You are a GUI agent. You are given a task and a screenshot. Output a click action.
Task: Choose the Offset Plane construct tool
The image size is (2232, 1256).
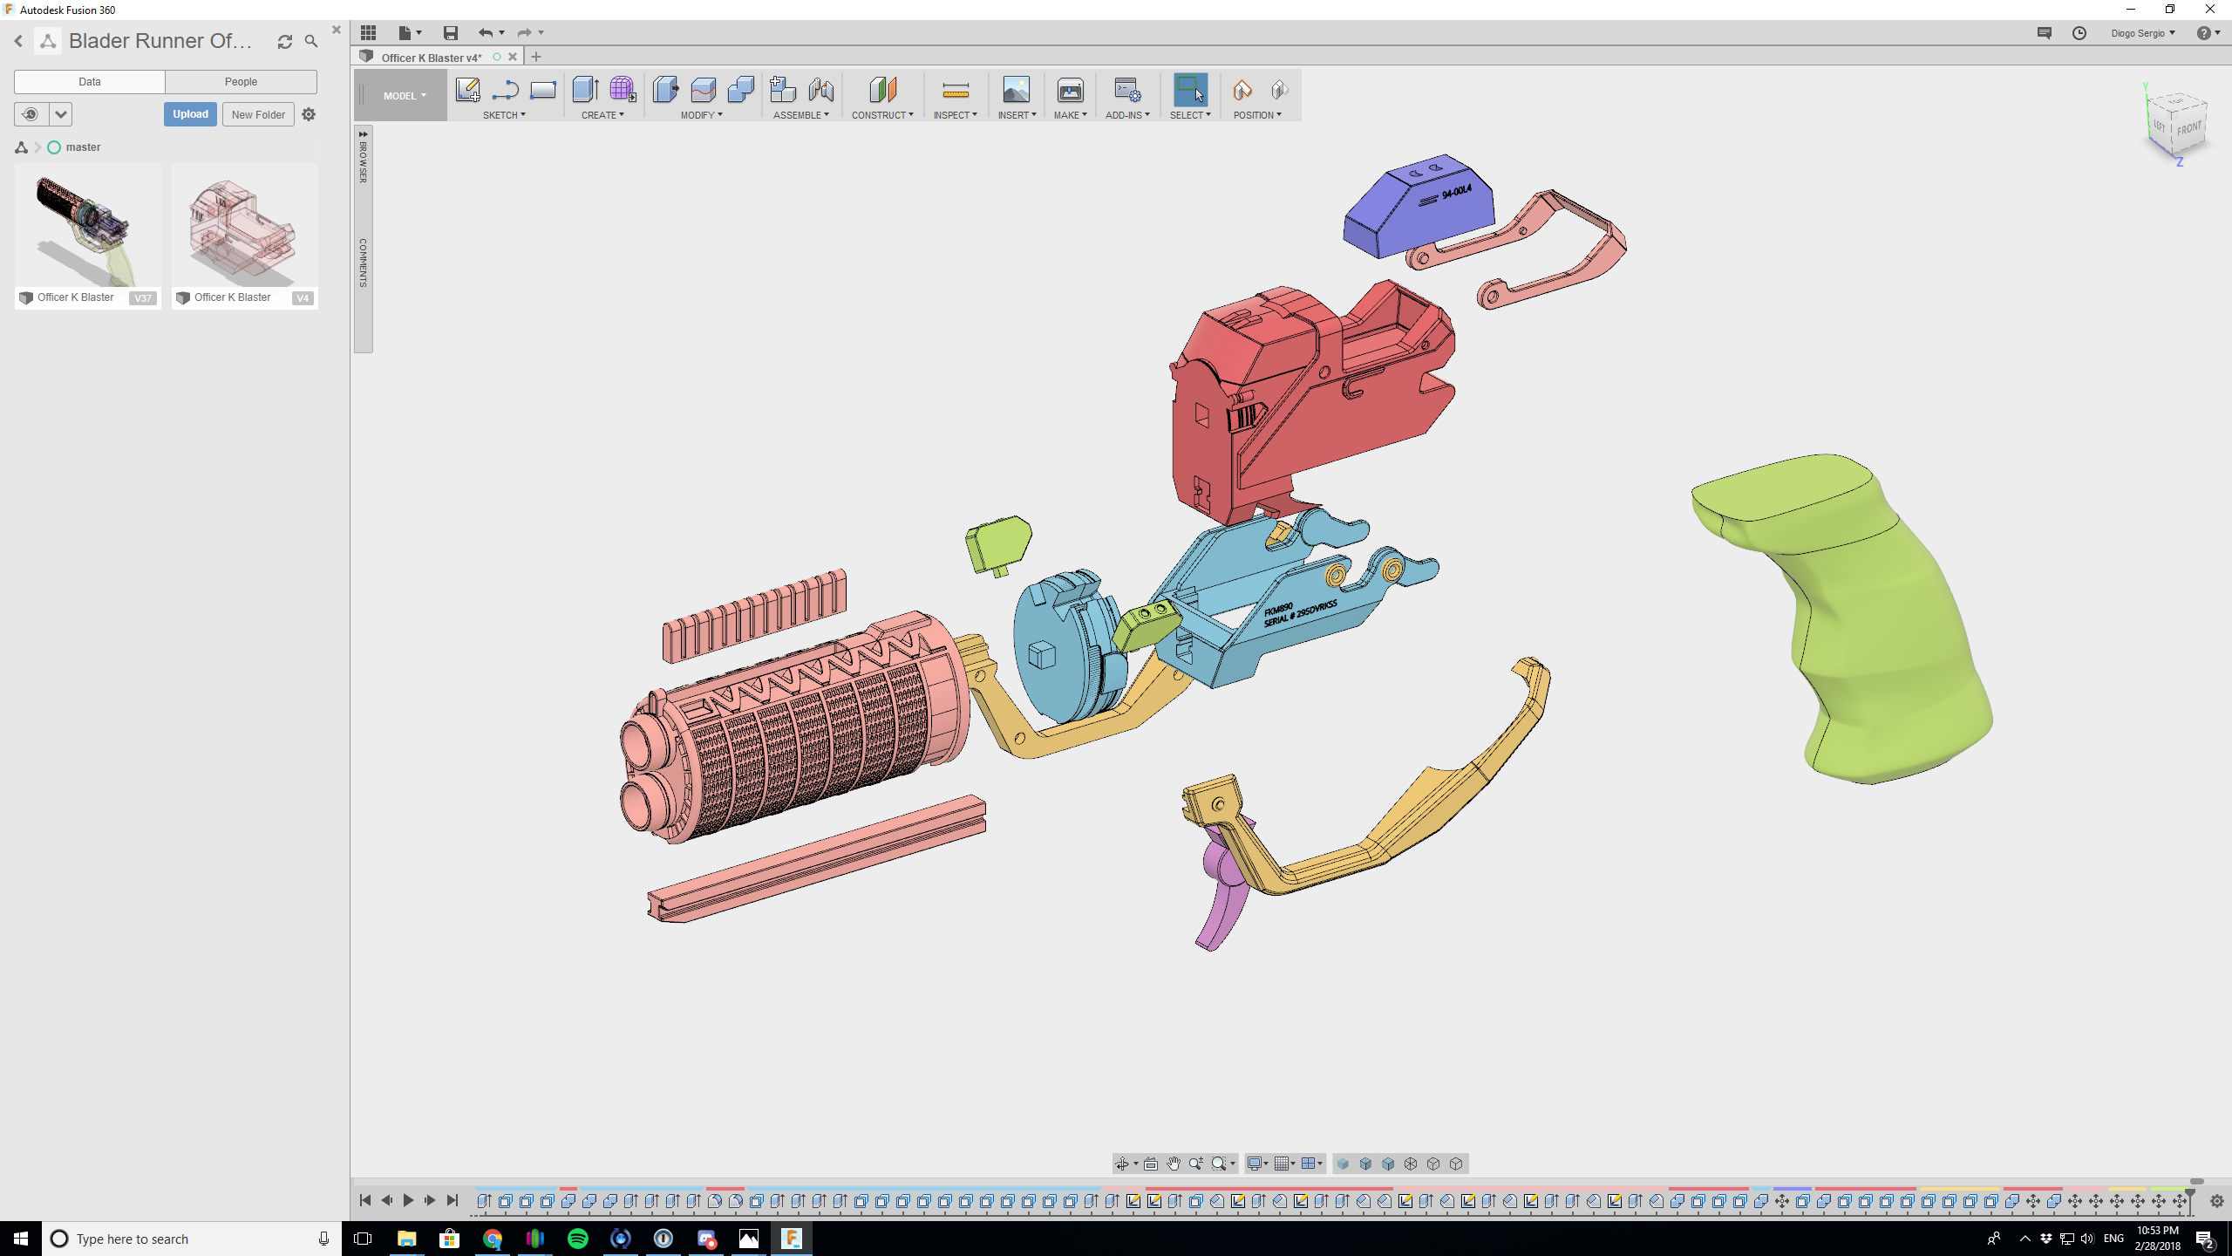(882, 90)
